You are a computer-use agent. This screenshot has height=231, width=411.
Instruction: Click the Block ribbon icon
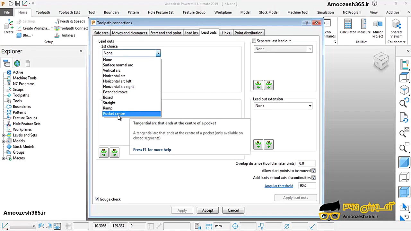pyautogui.click(x=18, y=35)
